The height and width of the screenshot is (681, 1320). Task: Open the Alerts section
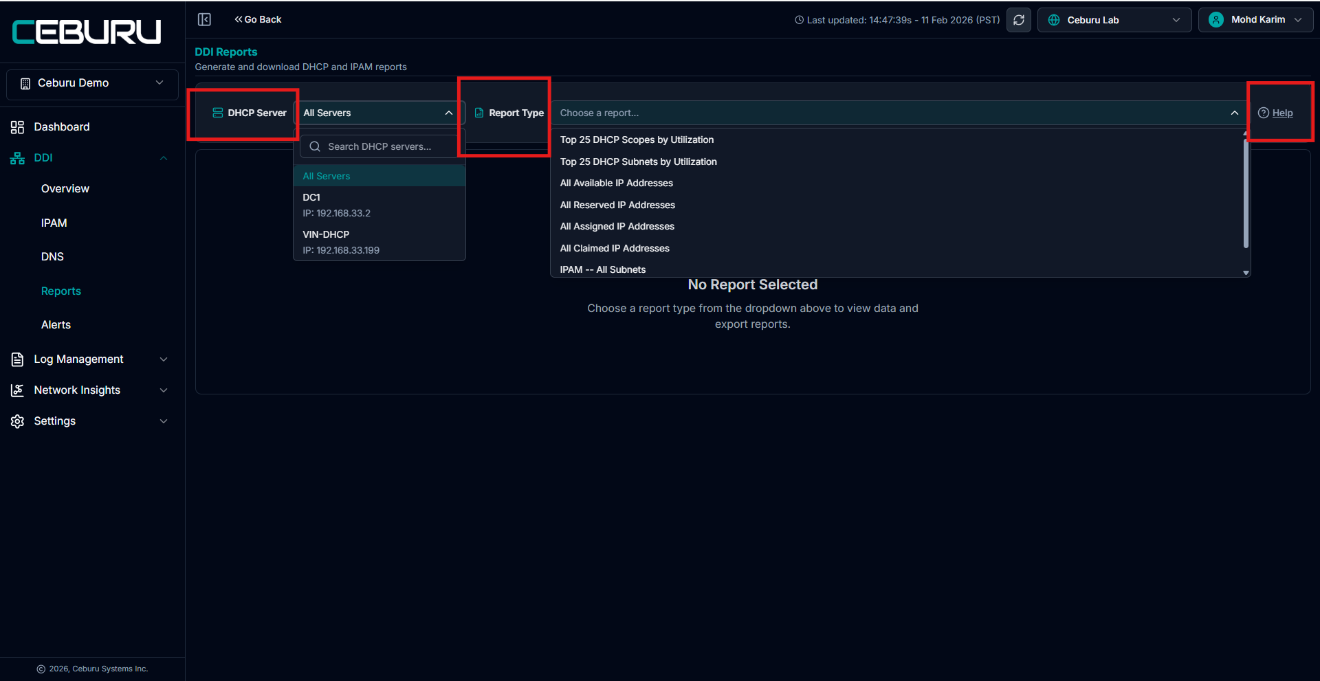pos(56,324)
